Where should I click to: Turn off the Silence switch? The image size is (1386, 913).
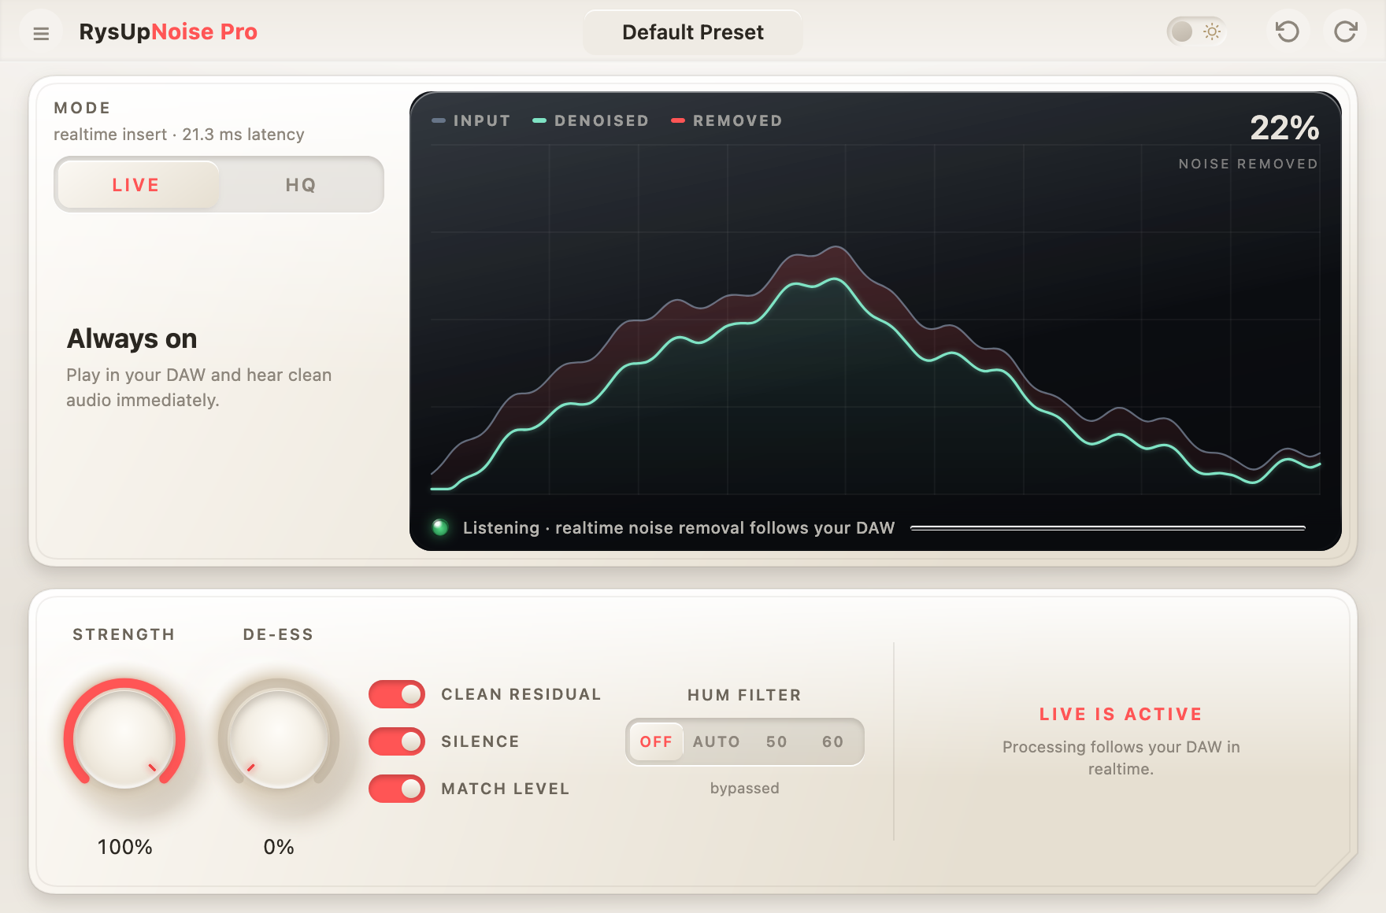[x=397, y=741]
